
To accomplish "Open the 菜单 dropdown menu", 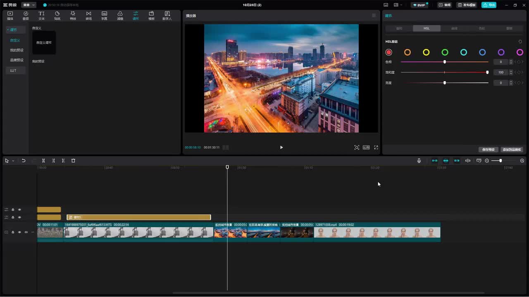I will (x=29, y=5).
